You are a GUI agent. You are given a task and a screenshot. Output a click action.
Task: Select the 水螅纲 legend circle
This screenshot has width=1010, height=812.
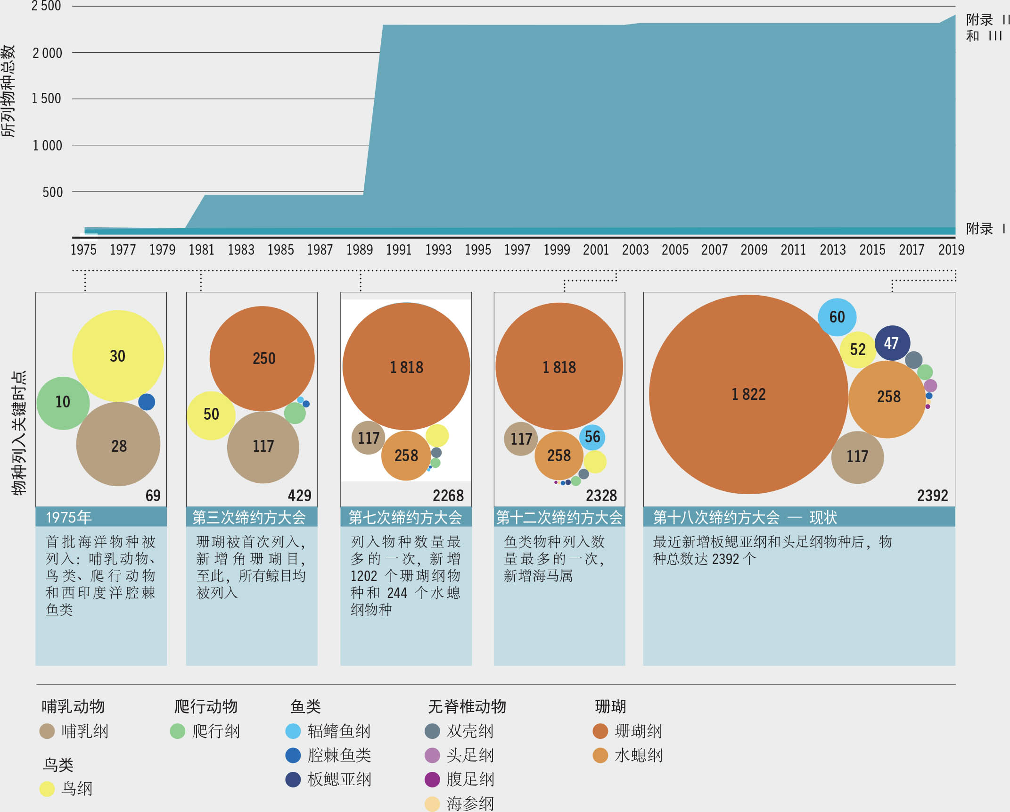(x=601, y=755)
